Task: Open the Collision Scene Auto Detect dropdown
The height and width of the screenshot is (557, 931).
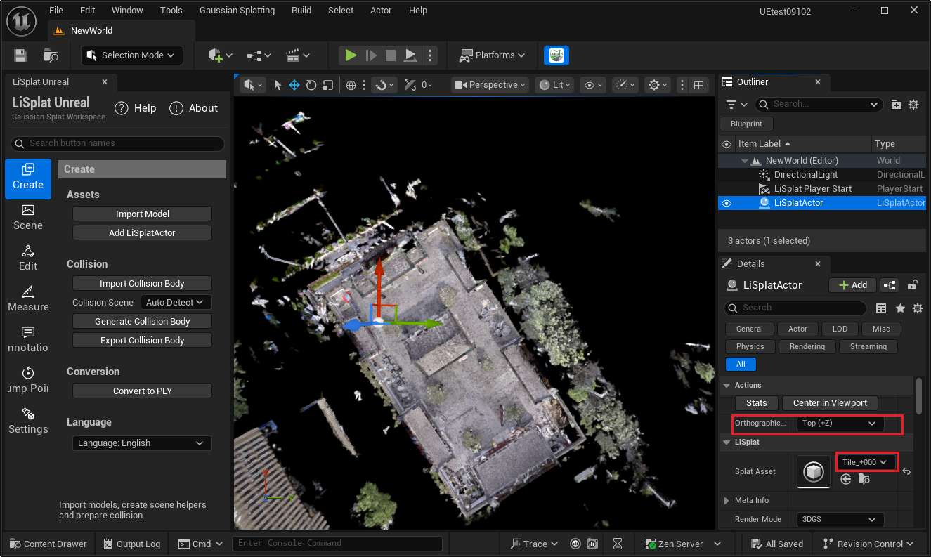Action: tap(176, 303)
